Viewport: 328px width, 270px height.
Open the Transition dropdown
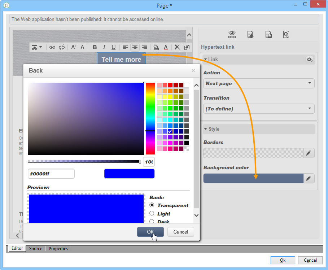click(259, 109)
